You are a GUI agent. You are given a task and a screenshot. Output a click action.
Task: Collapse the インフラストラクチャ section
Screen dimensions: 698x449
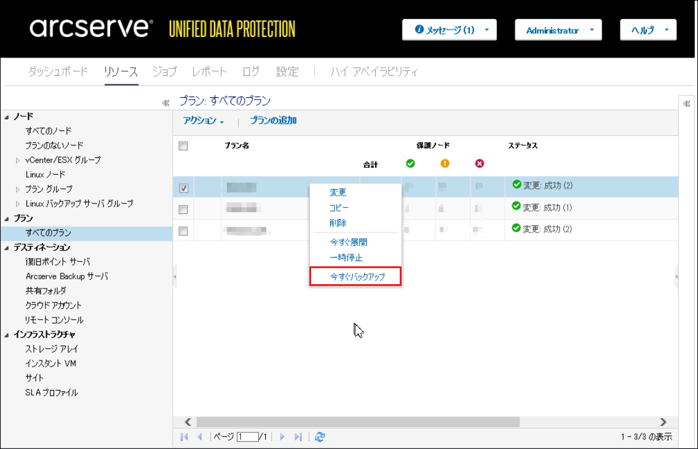[7, 335]
